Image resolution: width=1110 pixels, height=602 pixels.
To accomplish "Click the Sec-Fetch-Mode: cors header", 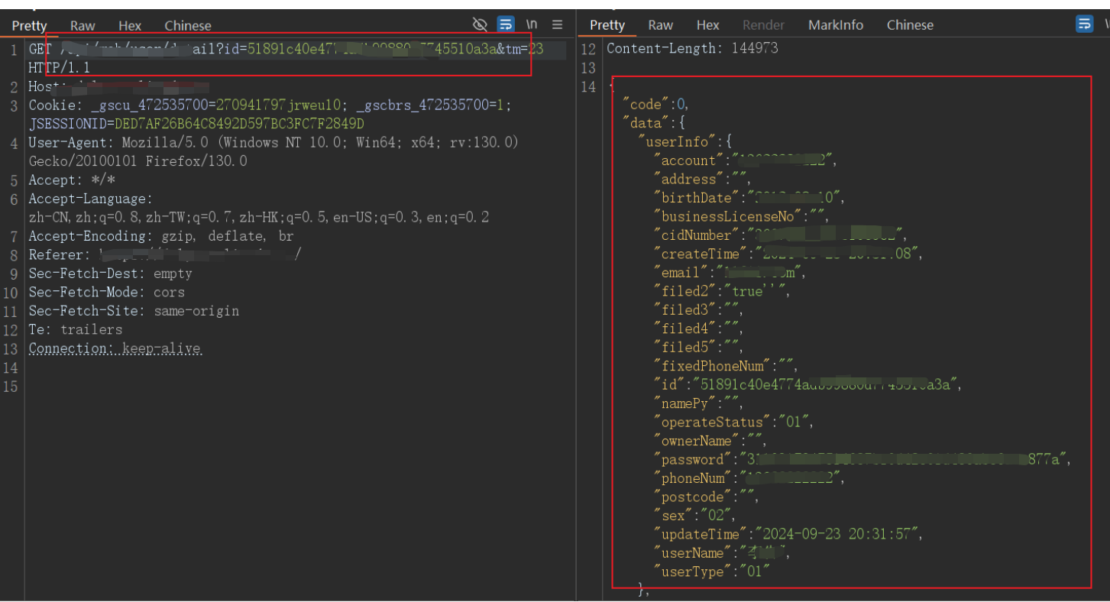I will pos(106,292).
